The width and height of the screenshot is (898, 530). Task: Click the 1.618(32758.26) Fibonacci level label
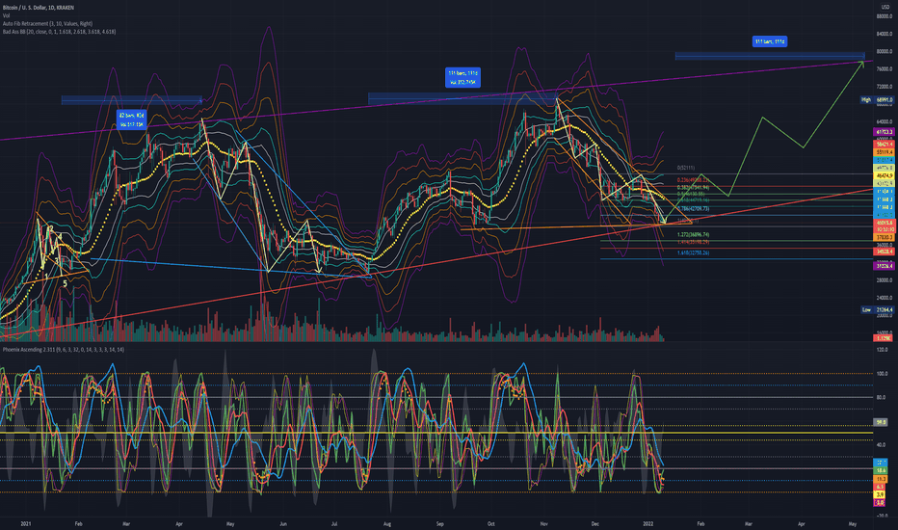tap(693, 252)
